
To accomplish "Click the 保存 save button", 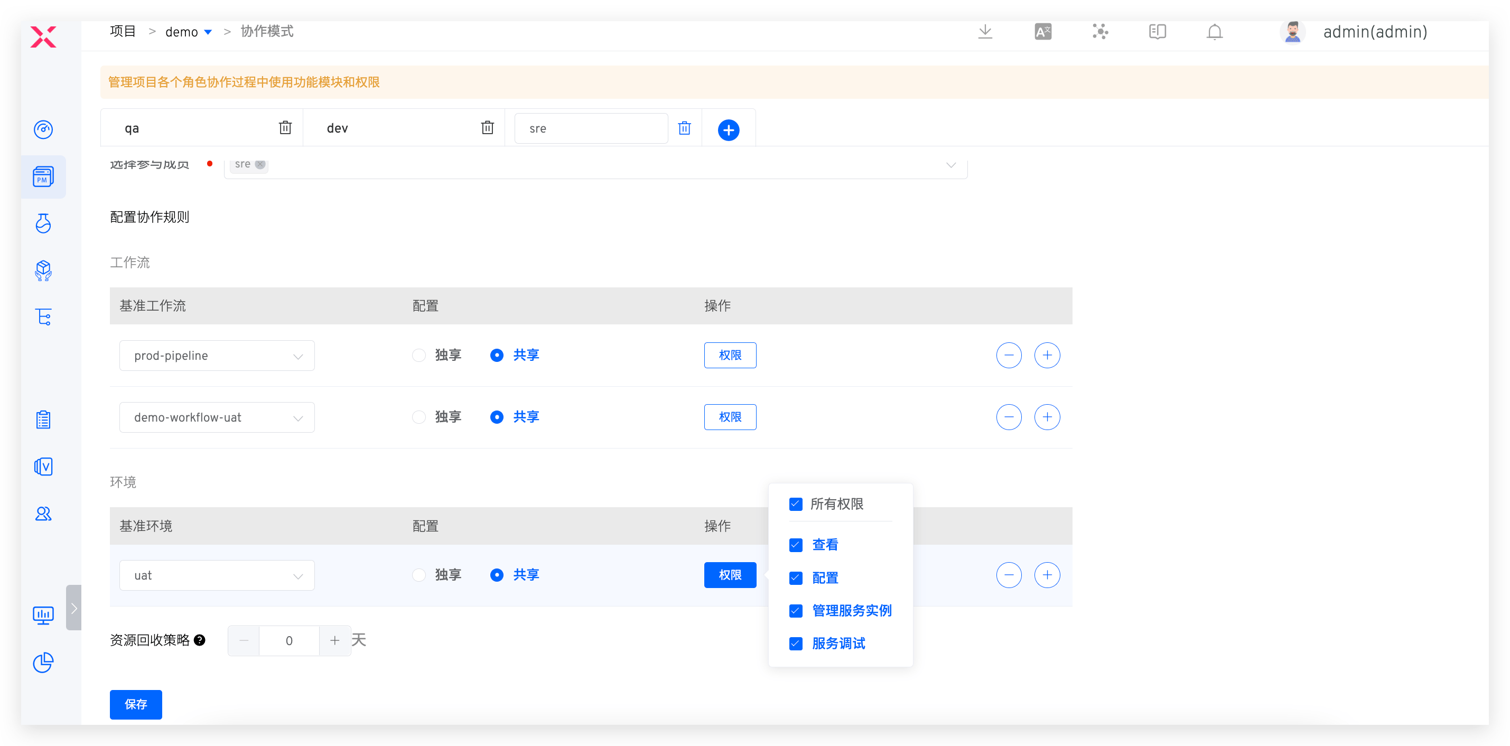I will (135, 704).
